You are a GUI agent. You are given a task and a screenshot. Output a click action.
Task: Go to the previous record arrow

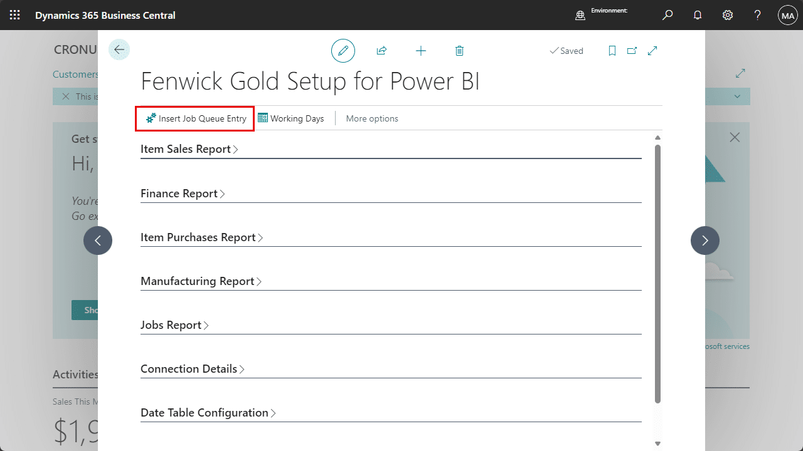click(x=98, y=241)
